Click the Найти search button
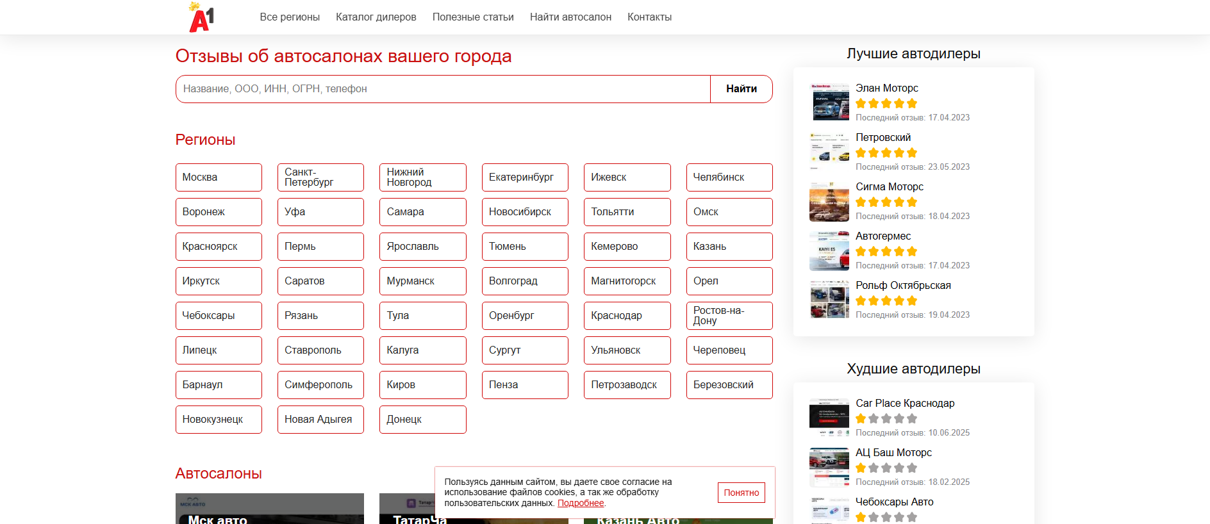 (x=742, y=89)
